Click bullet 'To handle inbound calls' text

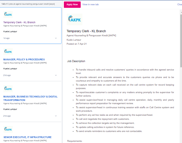point(125,71)
